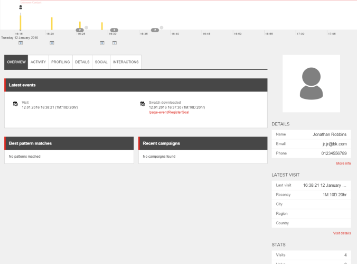Screen dimensions: 357x264
Task: Click the 'No campaigns found' text
Action: pyautogui.click(x=159, y=157)
